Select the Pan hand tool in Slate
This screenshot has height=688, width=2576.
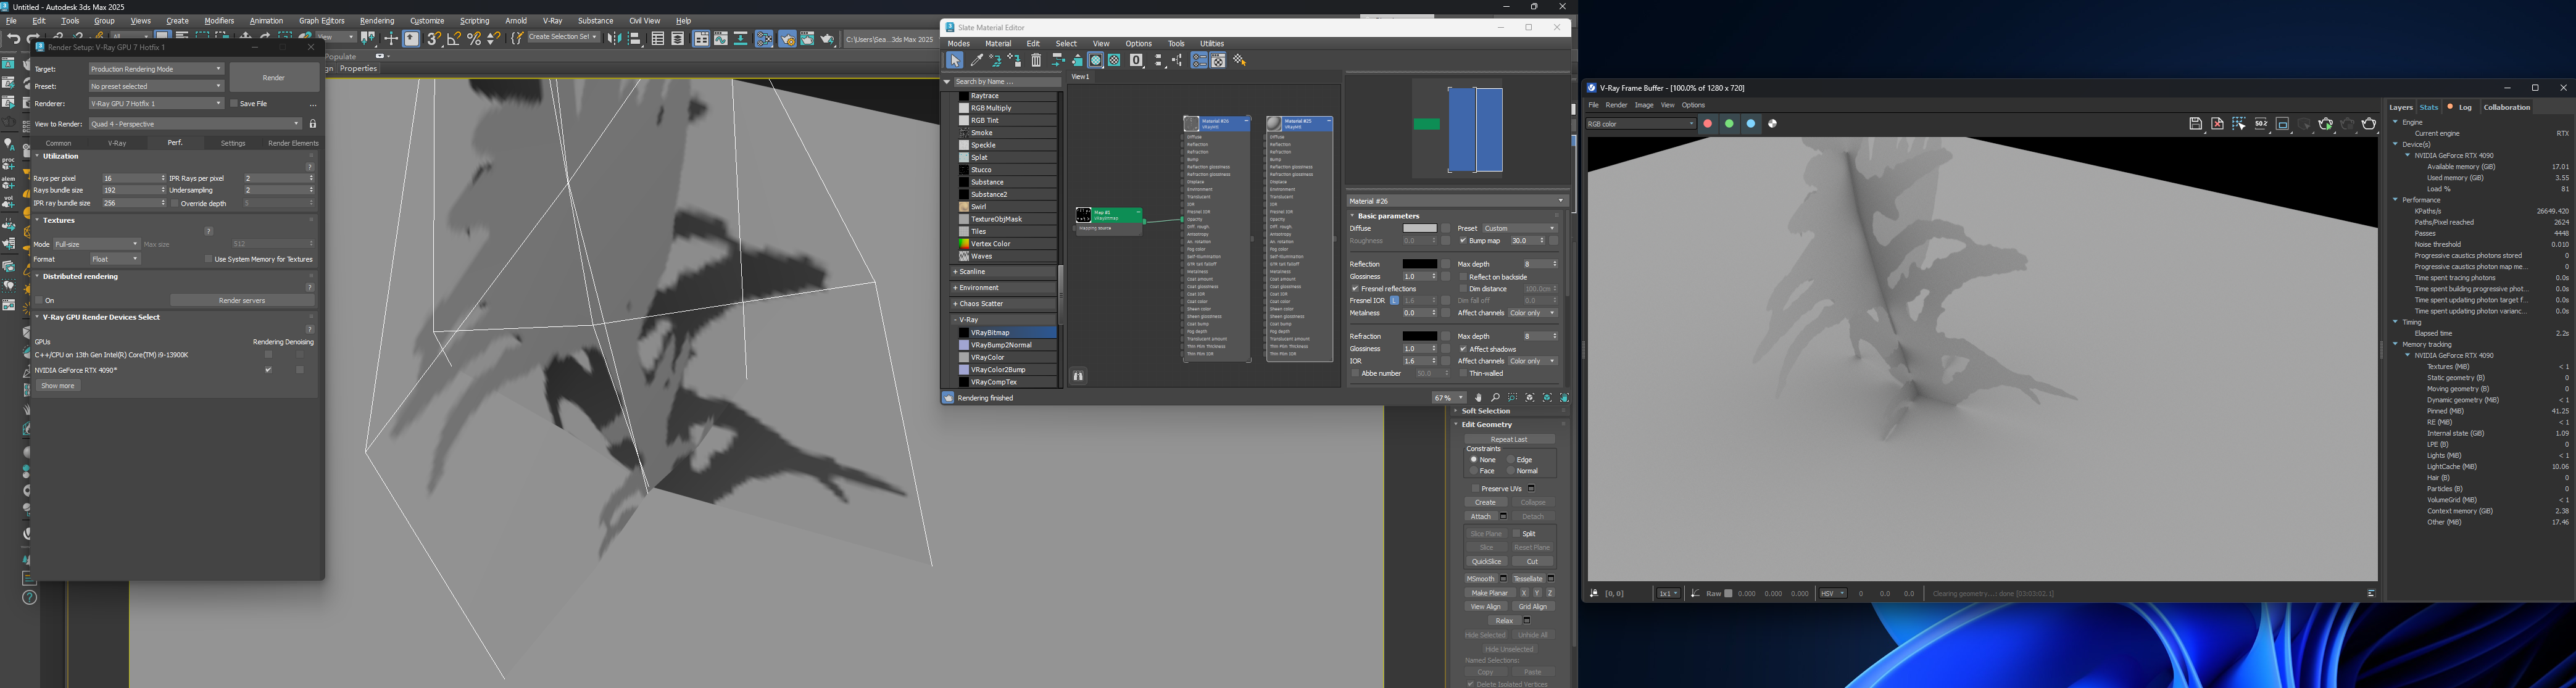pyautogui.click(x=1478, y=398)
